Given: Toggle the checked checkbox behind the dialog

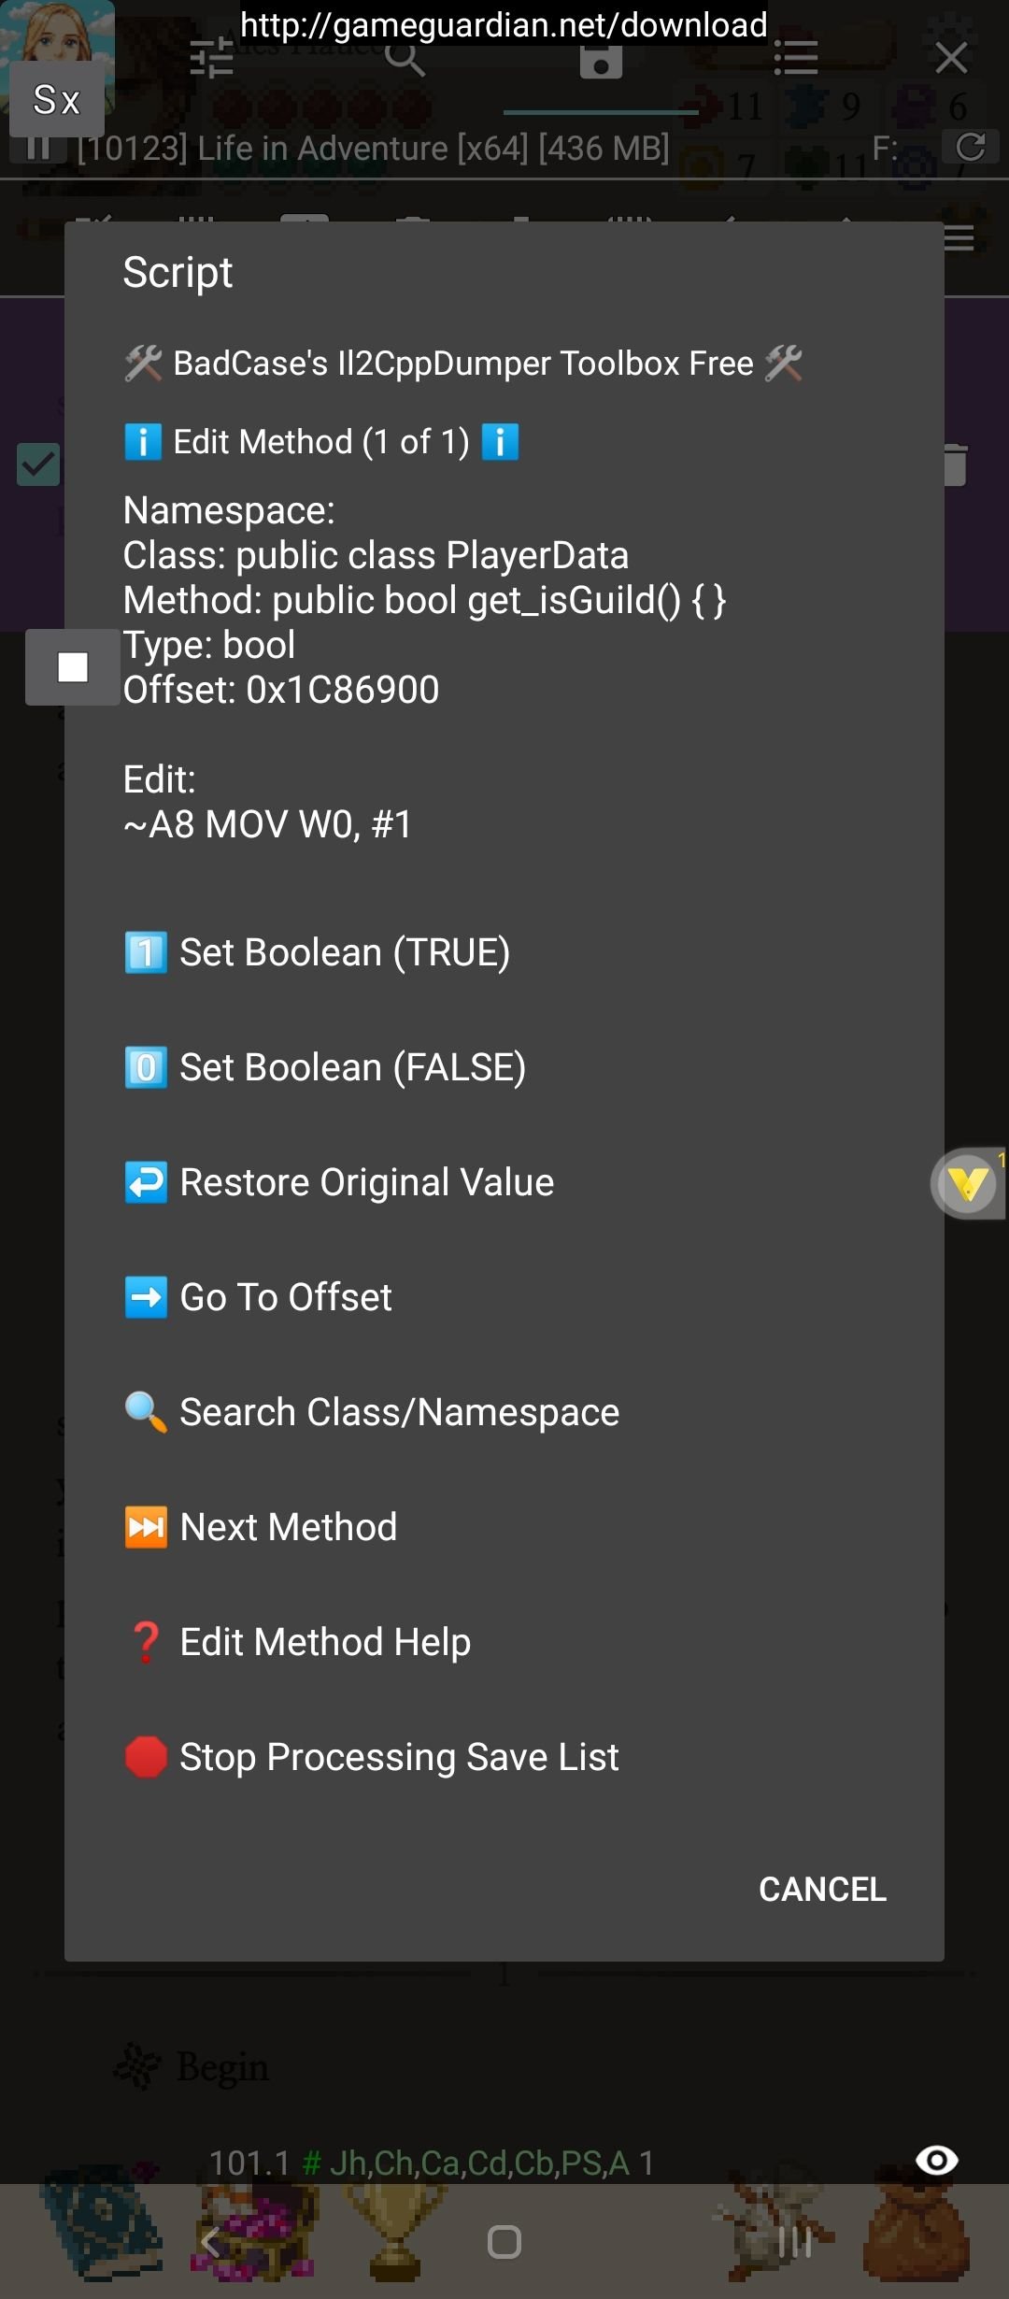Looking at the screenshot, I should [39, 464].
